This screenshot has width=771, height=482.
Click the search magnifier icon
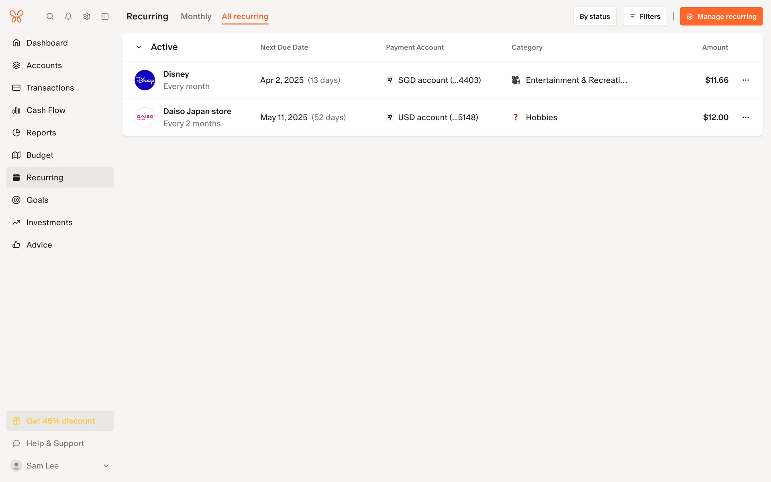point(50,16)
